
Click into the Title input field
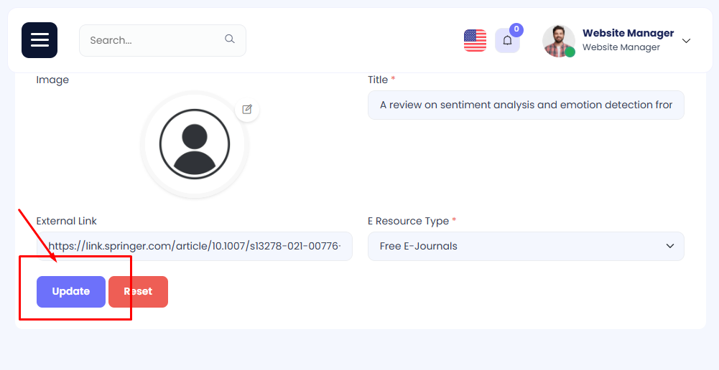526,105
